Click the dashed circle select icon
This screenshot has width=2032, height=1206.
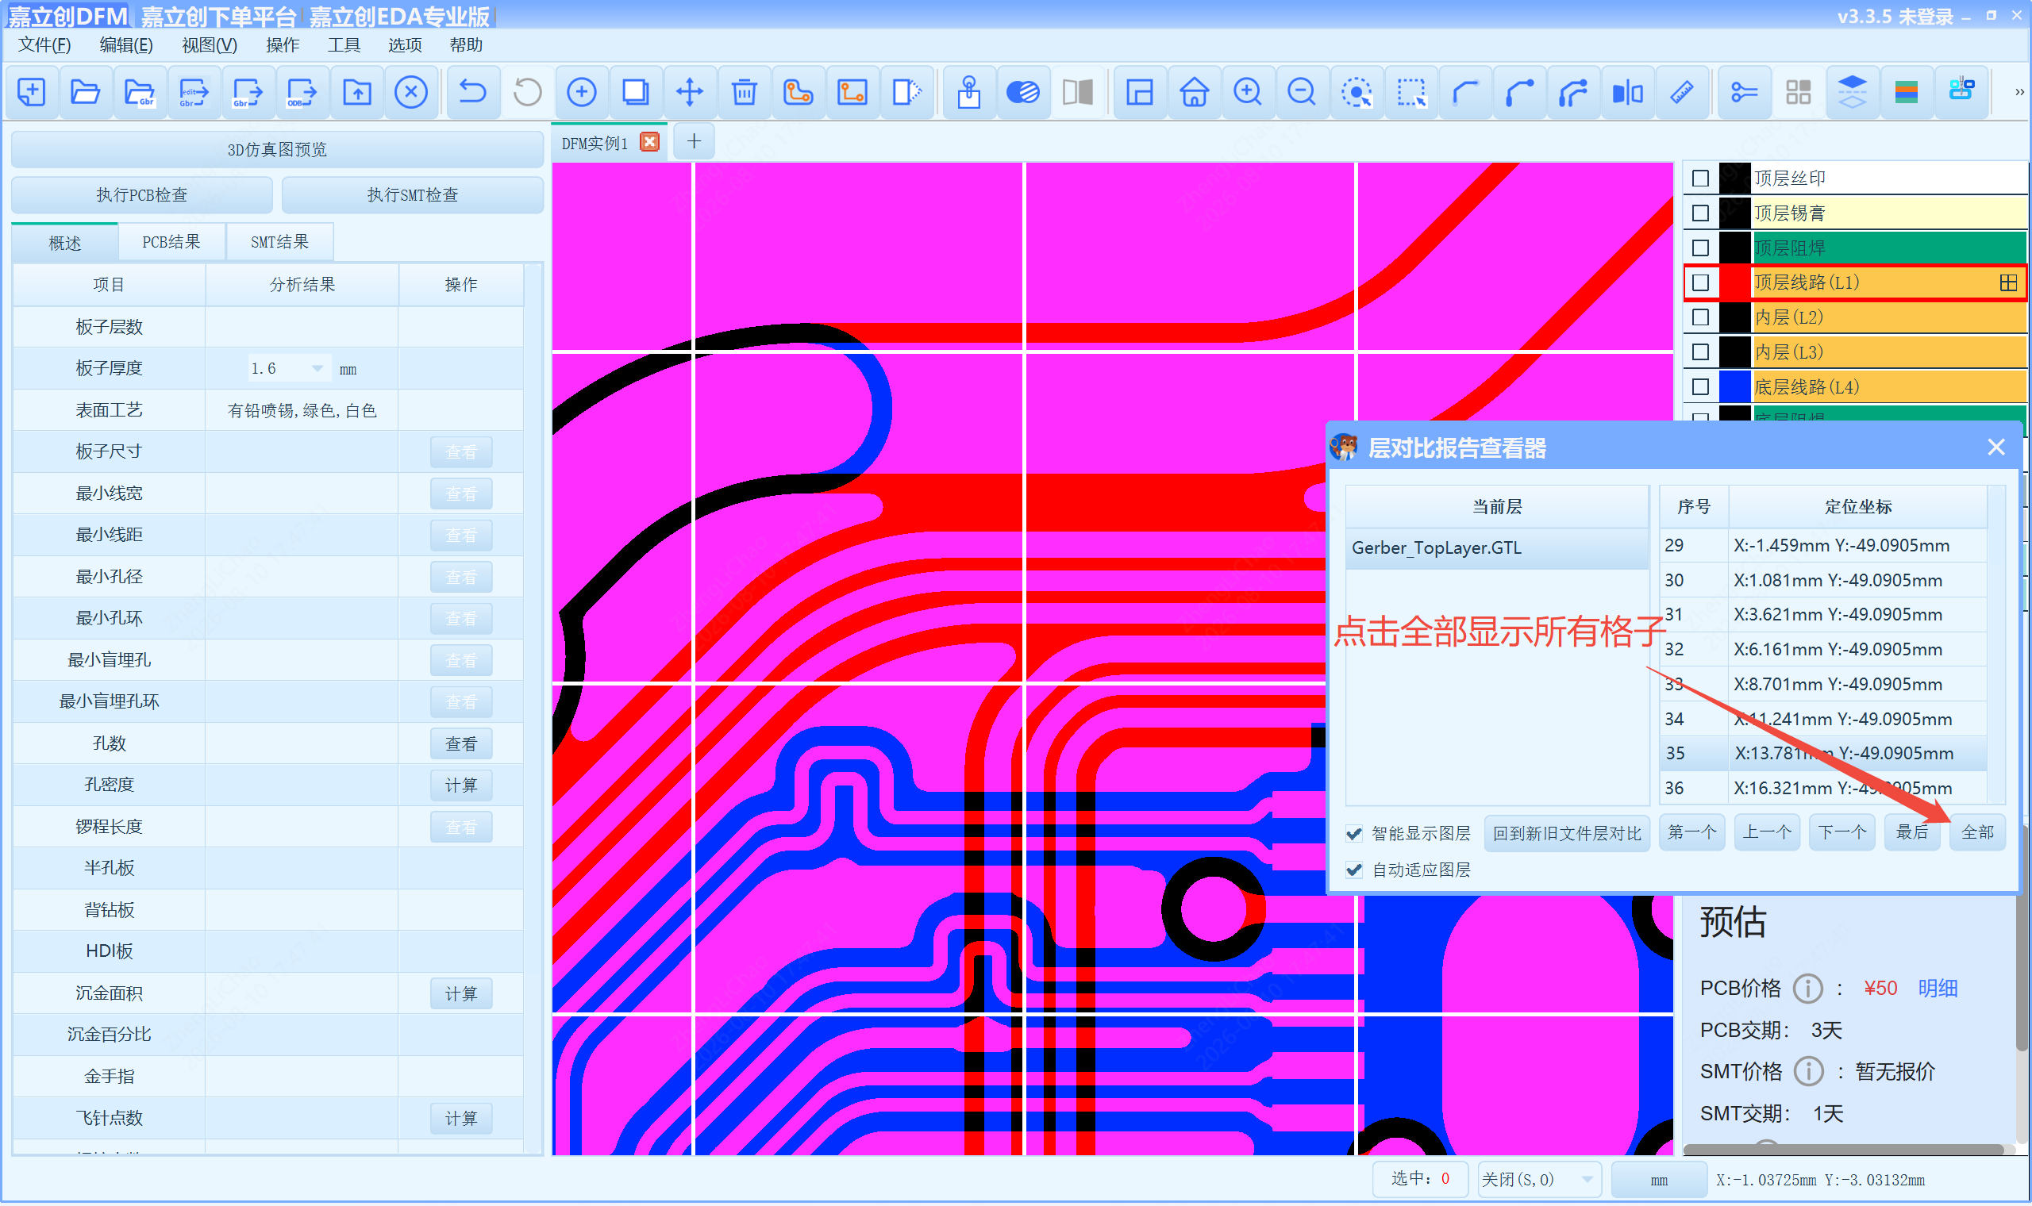point(1357,92)
